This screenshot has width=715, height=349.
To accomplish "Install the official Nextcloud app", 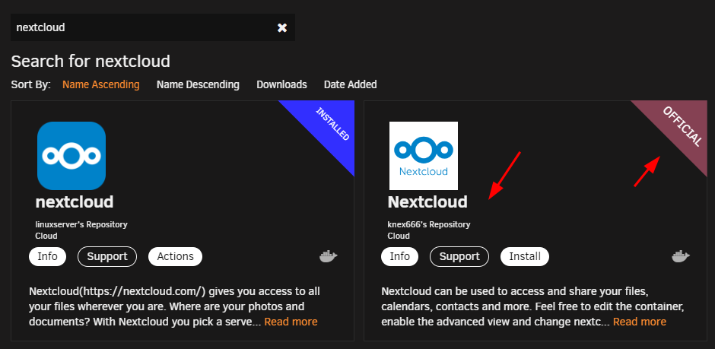I will pos(525,256).
